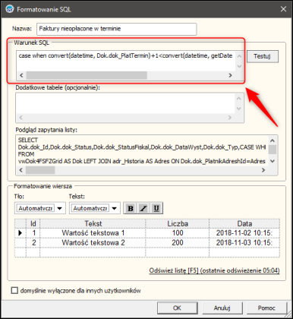Viewport: 293px width, 319px height.
Task: Click the date cell 2018-11-03 10:15
Action: coord(244,242)
